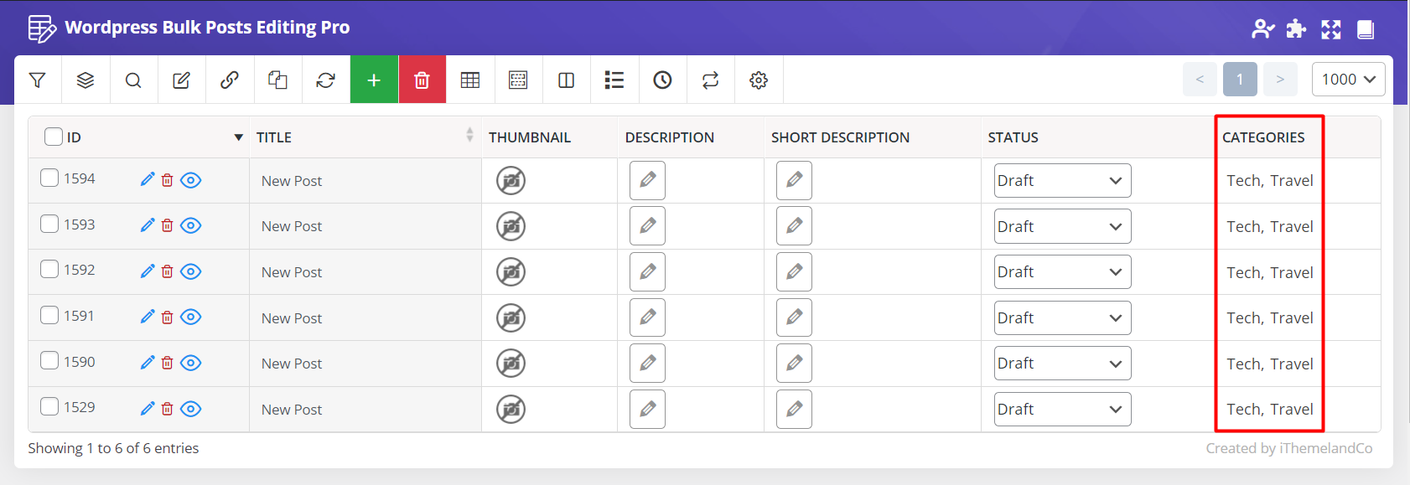The width and height of the screenshot is (1410, 485).
Task: Open the search magnifier tool
Action: click(133, 80)
